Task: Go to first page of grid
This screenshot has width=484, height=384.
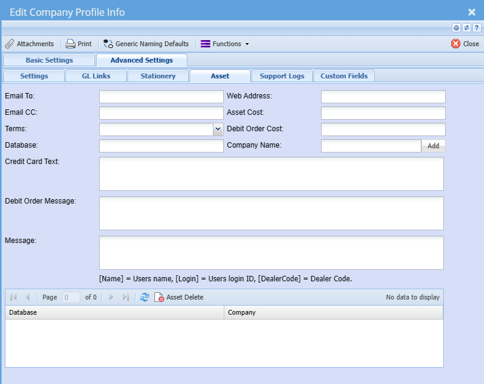Action: click(14, 297)
